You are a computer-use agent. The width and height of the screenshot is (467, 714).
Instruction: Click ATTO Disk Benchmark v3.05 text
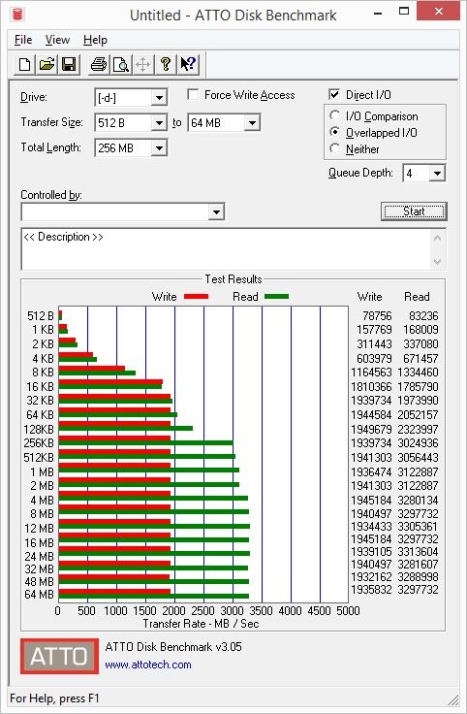pyautogui.click(x=173, y=647)
